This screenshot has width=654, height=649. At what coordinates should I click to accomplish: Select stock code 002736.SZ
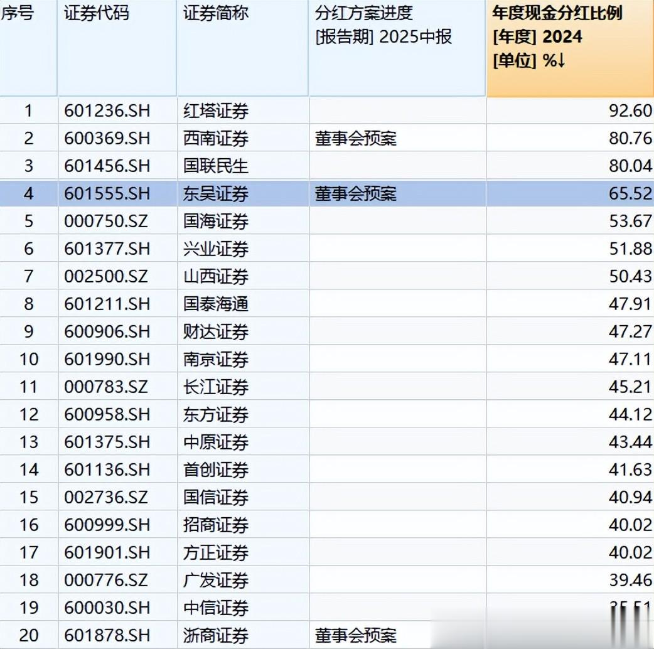pos(106,497)
